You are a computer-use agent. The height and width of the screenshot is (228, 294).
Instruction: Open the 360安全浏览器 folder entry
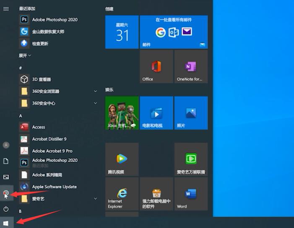(x=58, y=91)
